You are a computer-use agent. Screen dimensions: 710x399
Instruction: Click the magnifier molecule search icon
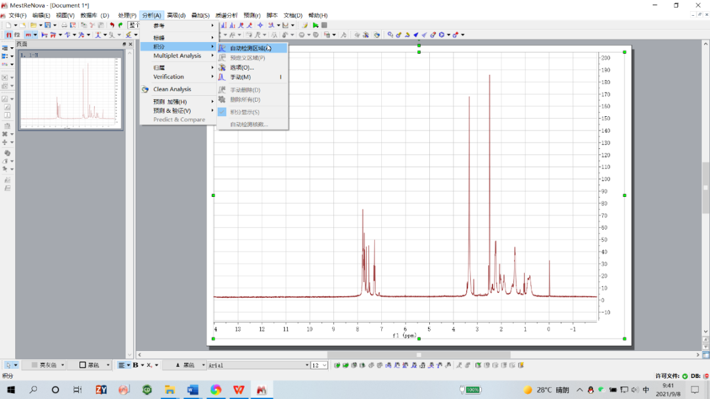[x=390, y=35]
